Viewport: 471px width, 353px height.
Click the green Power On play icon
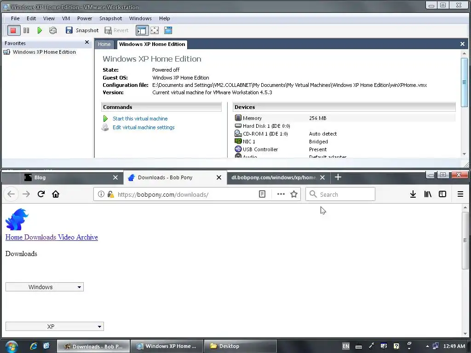tap(40, 30)
